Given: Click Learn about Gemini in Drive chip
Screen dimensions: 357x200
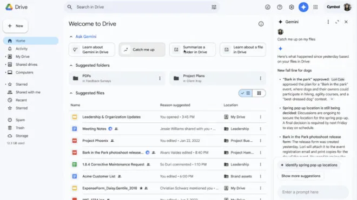Looking at the screenshot, I should (x=92, y=50).
